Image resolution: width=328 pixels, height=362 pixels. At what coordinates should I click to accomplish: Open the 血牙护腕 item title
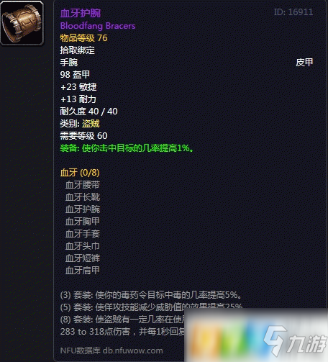click(x=81, y=13)
